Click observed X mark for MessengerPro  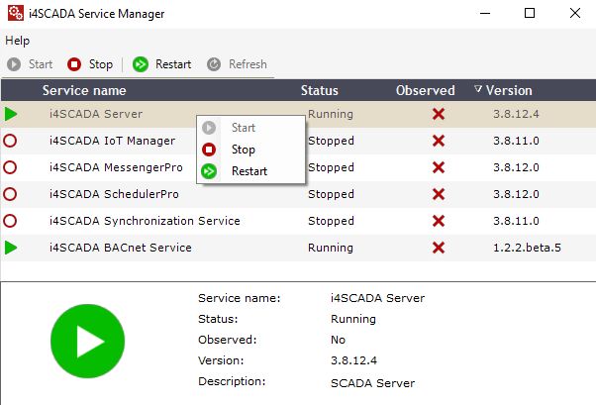click(439, 167)
